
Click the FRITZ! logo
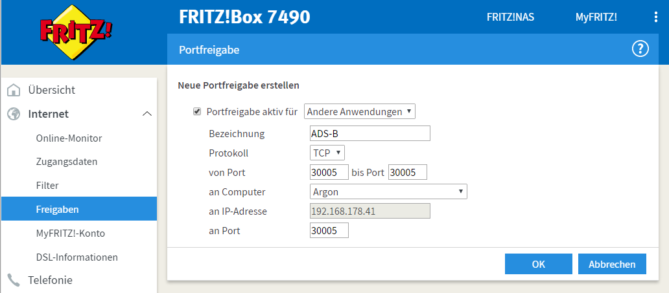click(x=76, y=32)
